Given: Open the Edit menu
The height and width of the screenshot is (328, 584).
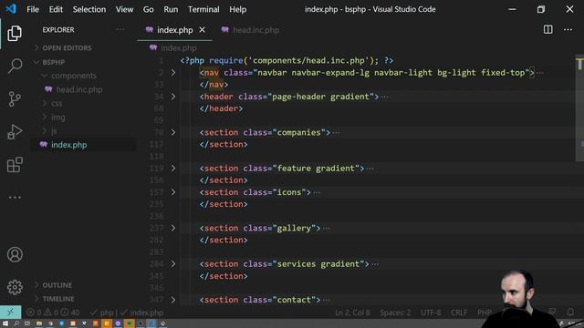Looking at the screenshot, I should [56, 9].
